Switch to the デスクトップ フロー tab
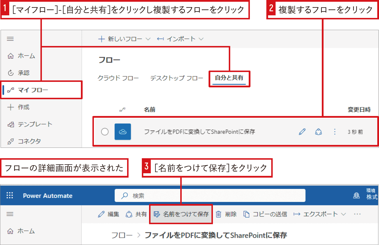Screen dimensions: 379x245 click(x=177, y=78)
